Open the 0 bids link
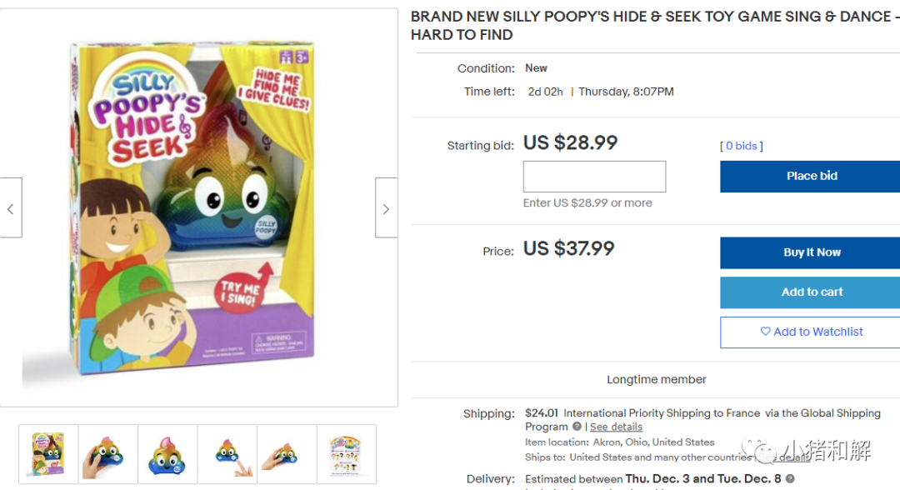This screenshot has height=490, width=900. tap(742, 146)
